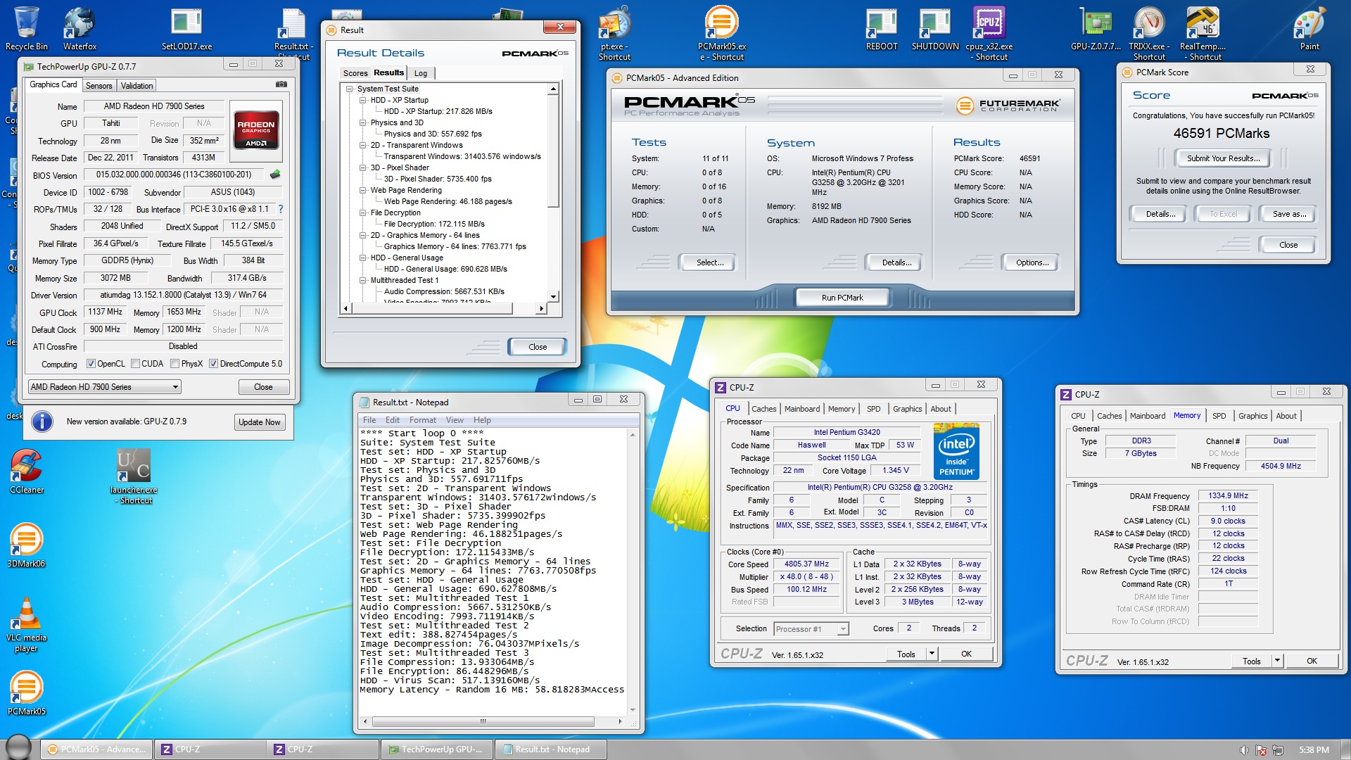Click the GPU Name field in GPU-Z
Screen dimensions: 1351x760
[x=154, y=106]
